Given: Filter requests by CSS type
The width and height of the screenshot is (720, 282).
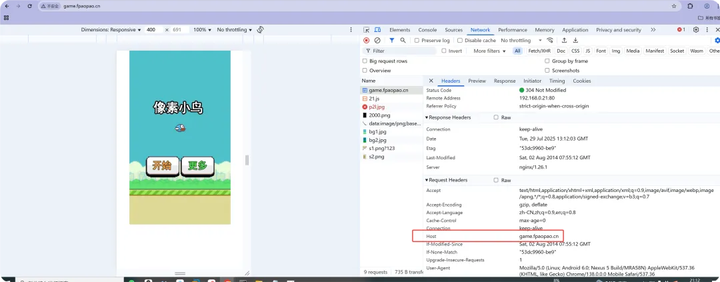Looking at the screenshot, I should click(575, 51).
